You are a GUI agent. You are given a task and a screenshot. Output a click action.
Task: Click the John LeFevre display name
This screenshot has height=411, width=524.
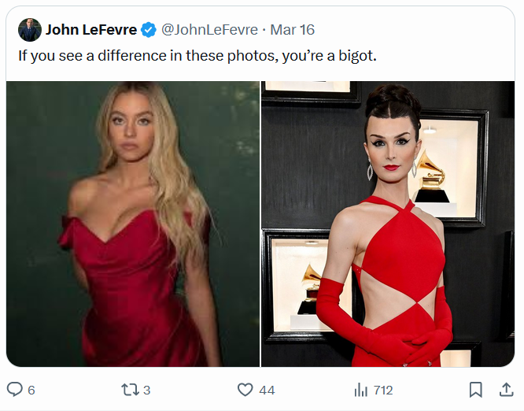click(x=90, y=30)
